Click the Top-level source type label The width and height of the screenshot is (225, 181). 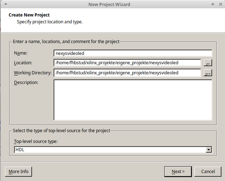(36, 141)
